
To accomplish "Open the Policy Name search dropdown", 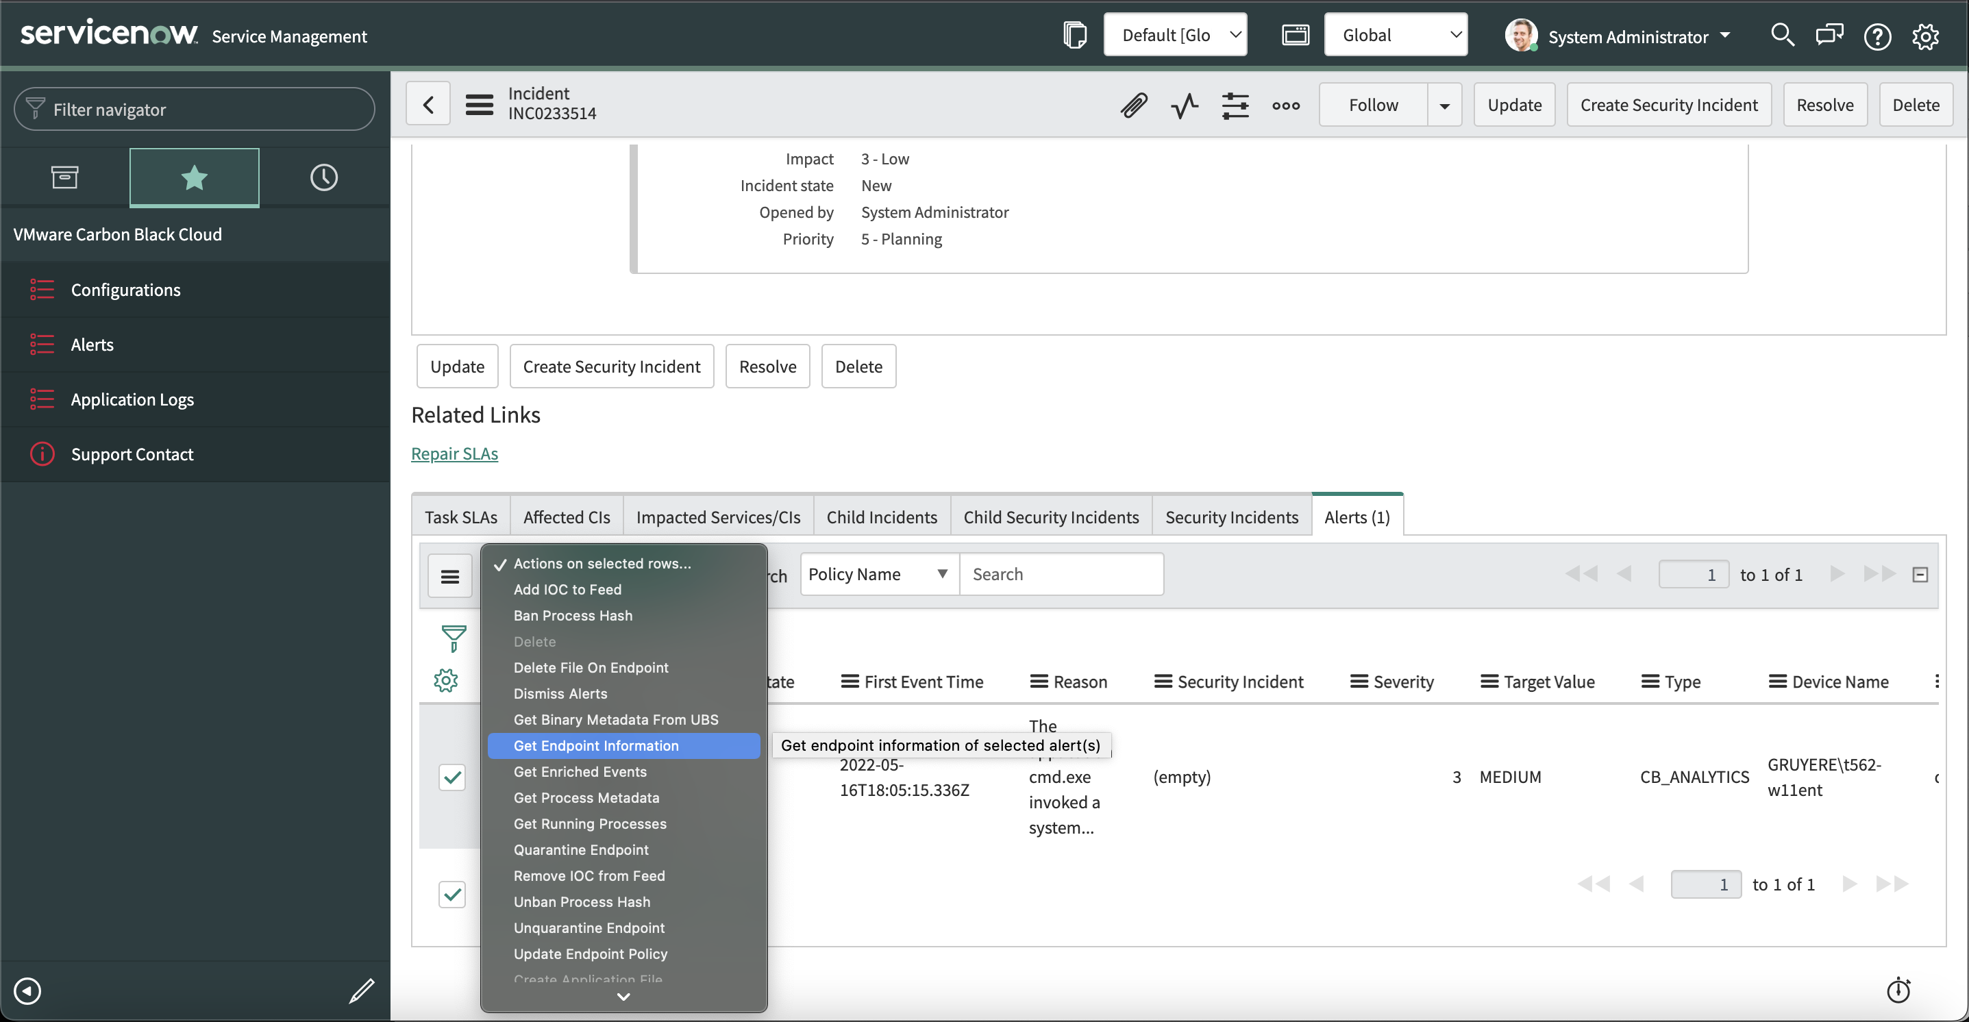I will (878, 573).
